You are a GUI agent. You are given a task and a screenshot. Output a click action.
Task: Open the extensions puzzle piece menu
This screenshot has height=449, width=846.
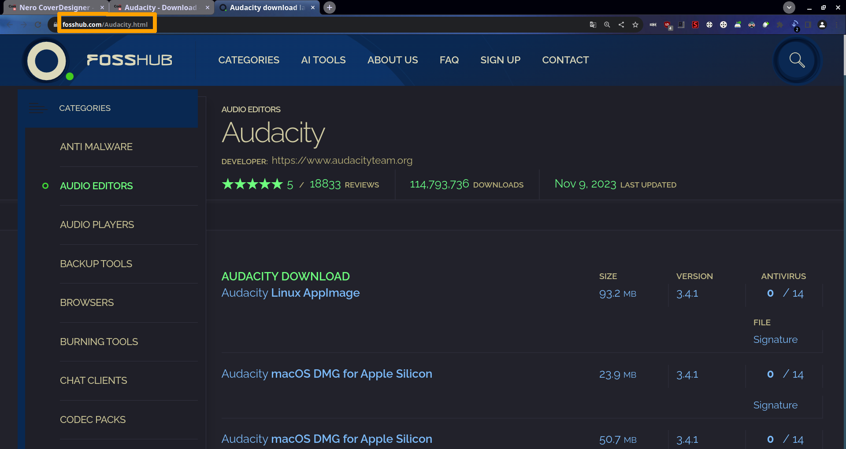pos(780,25)
